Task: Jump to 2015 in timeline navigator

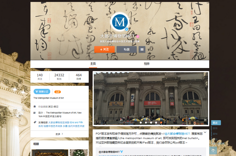Action: click(215, 128)
